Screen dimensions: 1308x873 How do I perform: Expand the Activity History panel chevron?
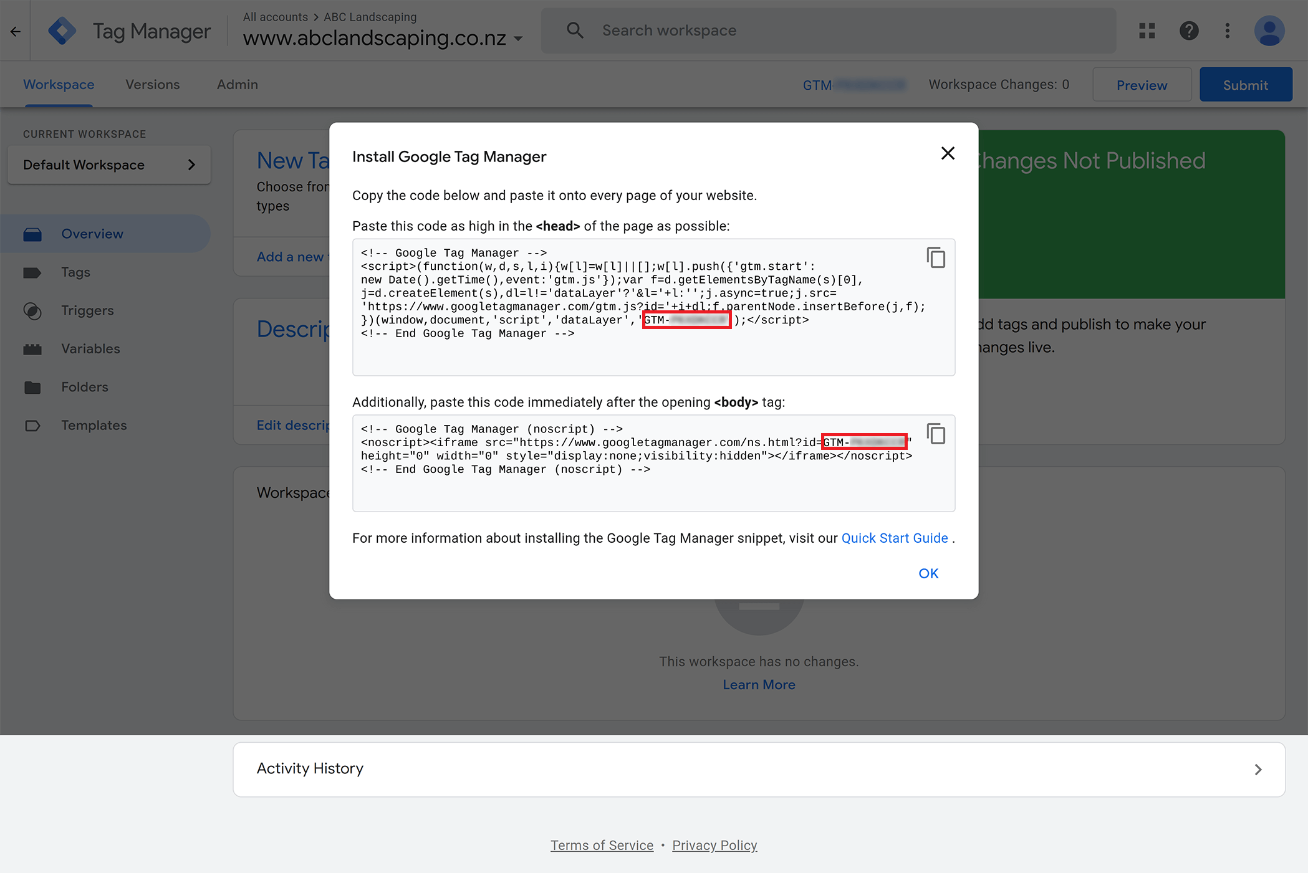(x=1258, y=770)
